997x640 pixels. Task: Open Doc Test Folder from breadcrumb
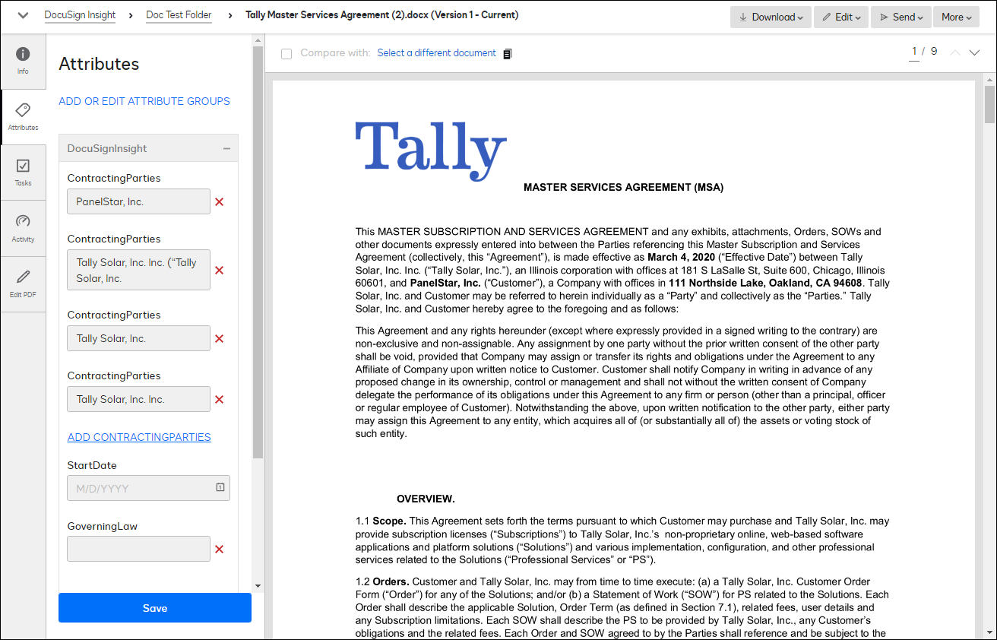(179, 14)
